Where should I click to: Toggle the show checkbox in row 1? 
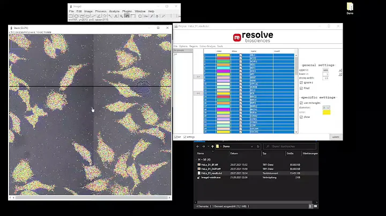pyautogui.click(x=241, y=55)
